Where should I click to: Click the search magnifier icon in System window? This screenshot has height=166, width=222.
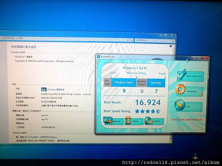pyautogui.click(x=173, y=41)
